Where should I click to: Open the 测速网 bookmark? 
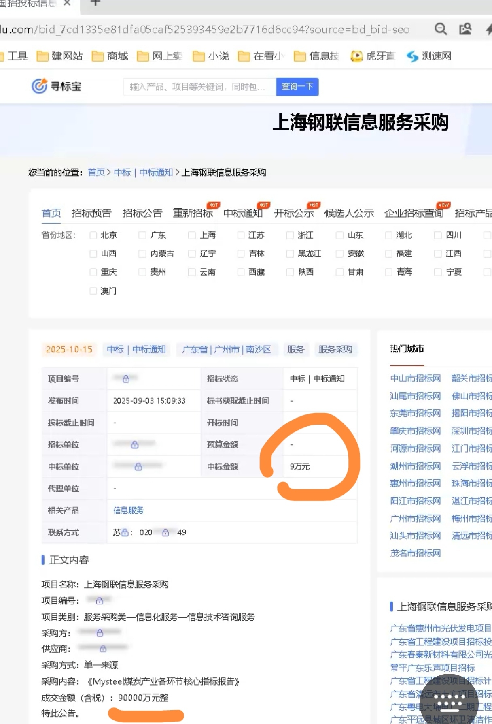point(429,56)
